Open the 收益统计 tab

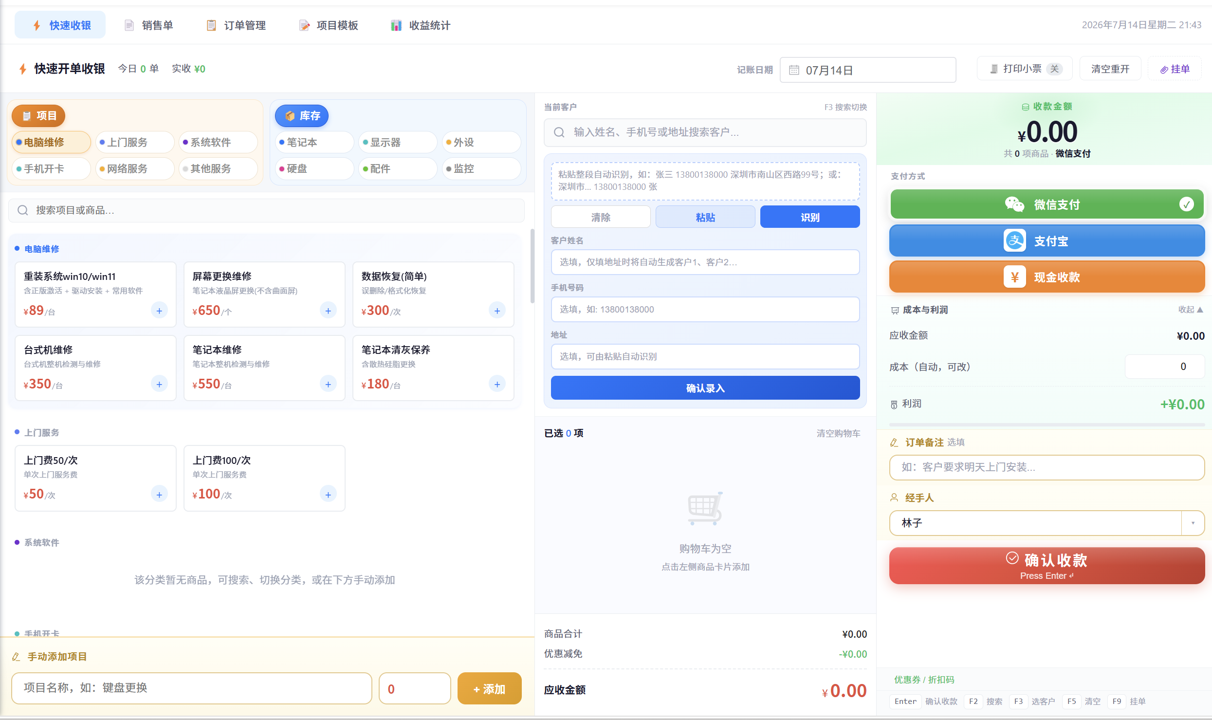point(421,25)
